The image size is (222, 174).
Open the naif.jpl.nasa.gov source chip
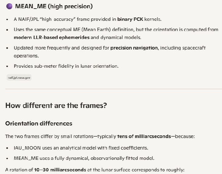19,78
